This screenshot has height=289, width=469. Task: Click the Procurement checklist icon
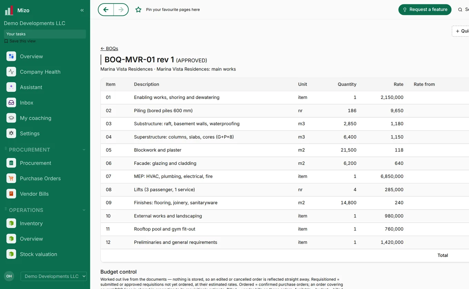(11, 163)
